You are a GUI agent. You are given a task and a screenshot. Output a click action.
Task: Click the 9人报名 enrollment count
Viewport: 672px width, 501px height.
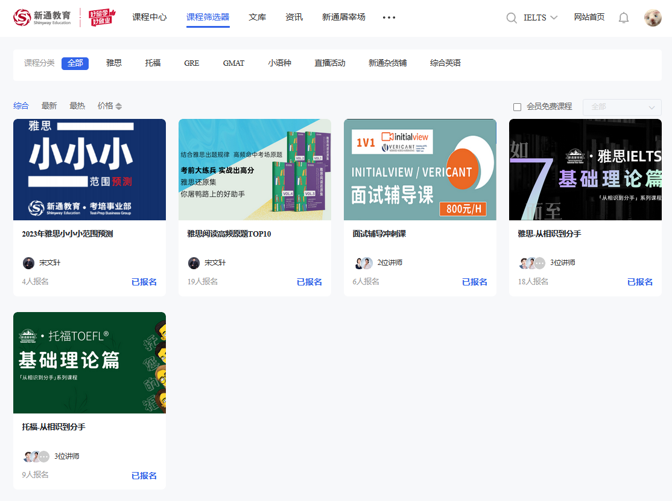35,474
